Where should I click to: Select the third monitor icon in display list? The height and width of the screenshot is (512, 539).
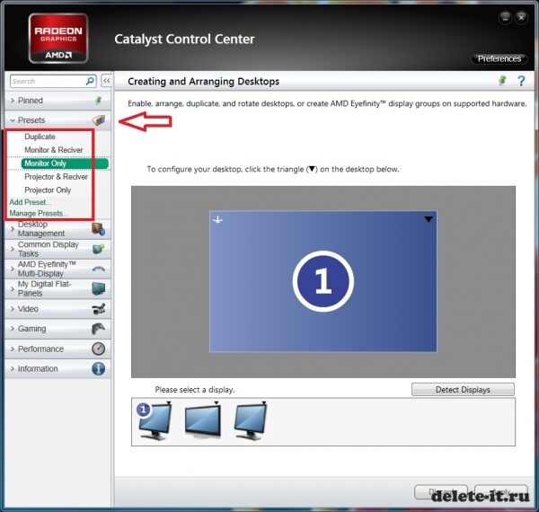251,421
